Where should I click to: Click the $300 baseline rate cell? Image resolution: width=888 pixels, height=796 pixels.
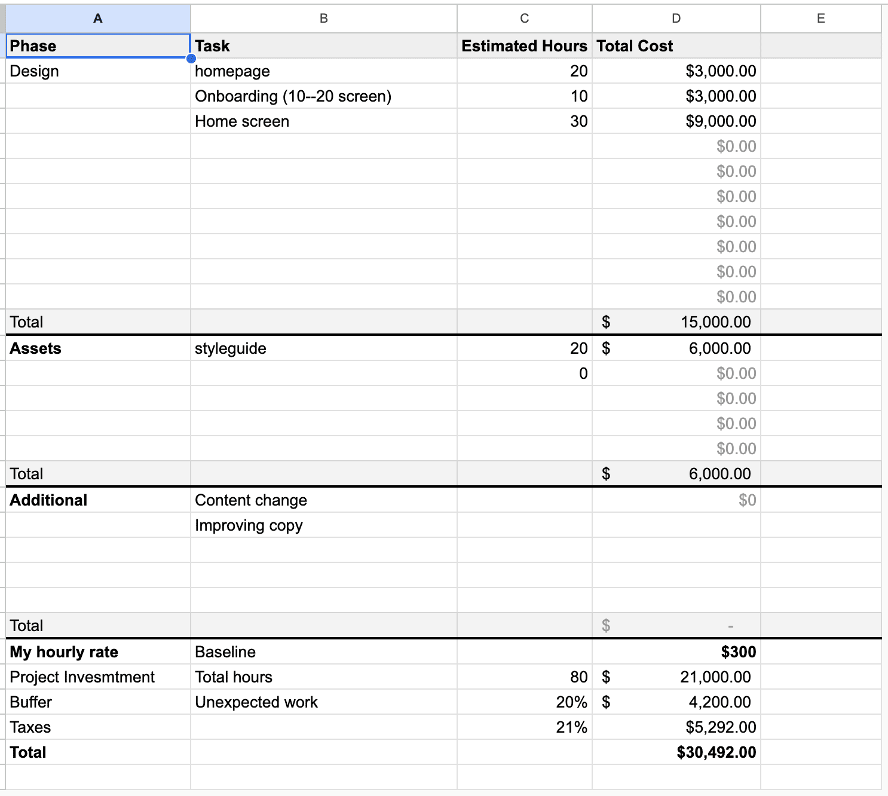676,652
